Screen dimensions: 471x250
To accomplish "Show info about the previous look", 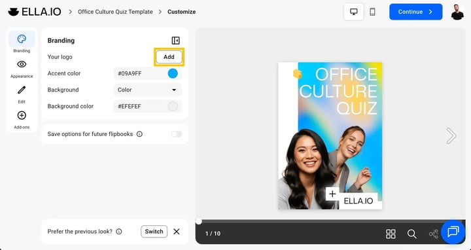I will pos(119,232).
